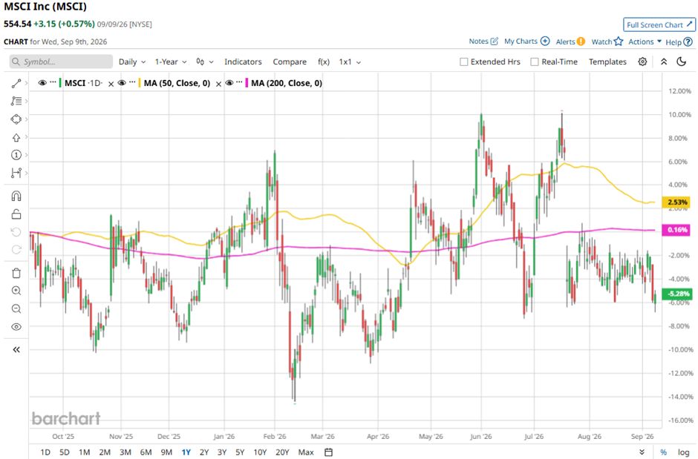The width and height of the screenshot is (698, 459).
Task: Open the Templates link
Action: (x=607, y=62)
